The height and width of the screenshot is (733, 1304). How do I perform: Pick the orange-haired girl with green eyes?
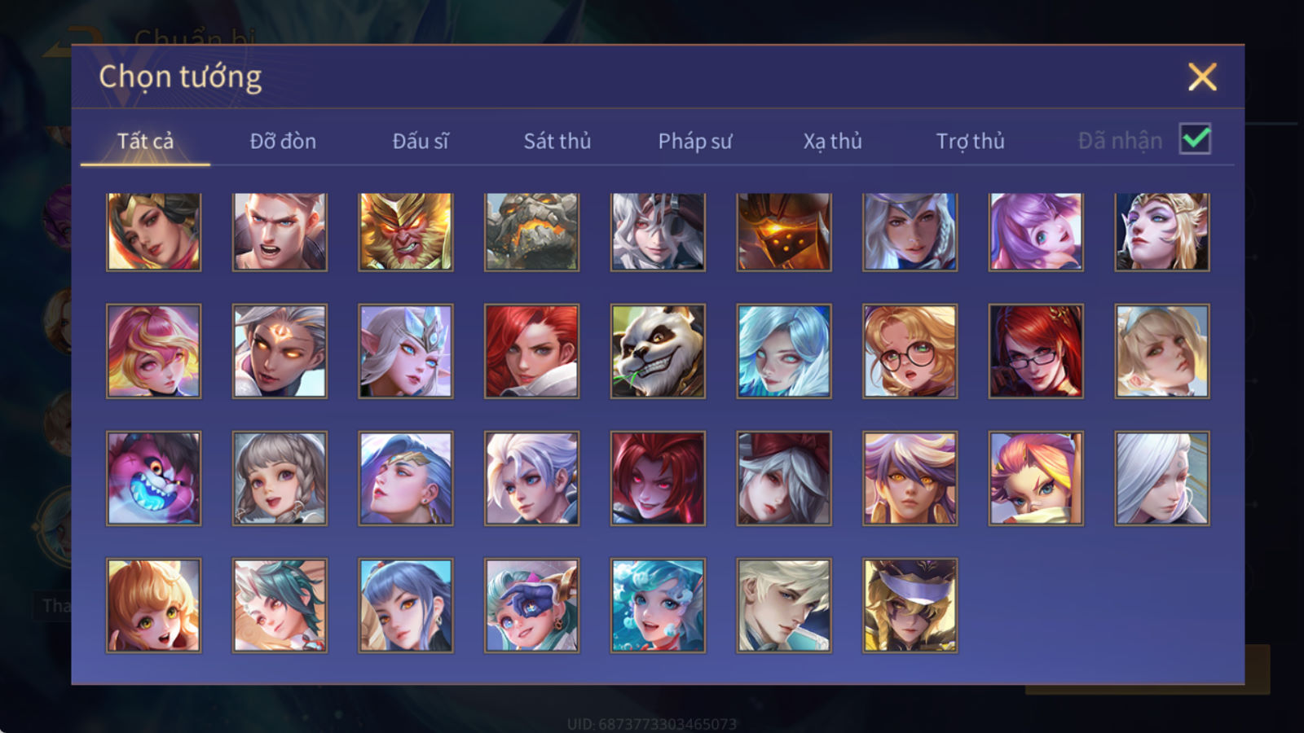coord(154,605)
